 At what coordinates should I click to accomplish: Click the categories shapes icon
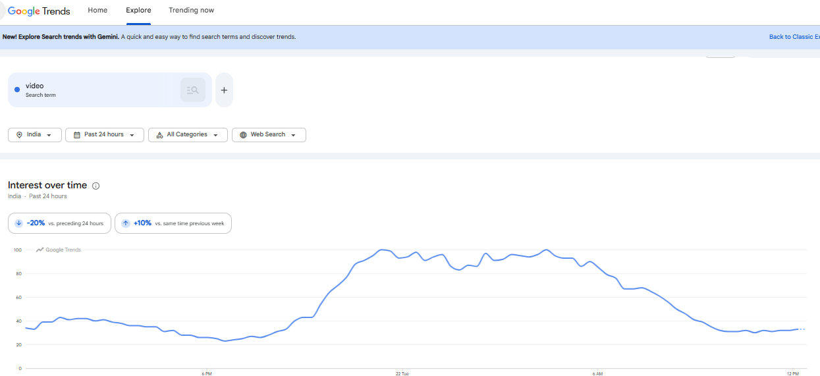(159, 135)
